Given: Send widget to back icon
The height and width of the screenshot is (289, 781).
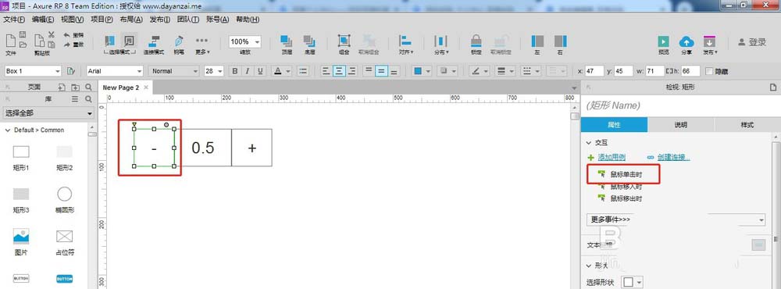Looking at the screenshot, I should point(309,41).
